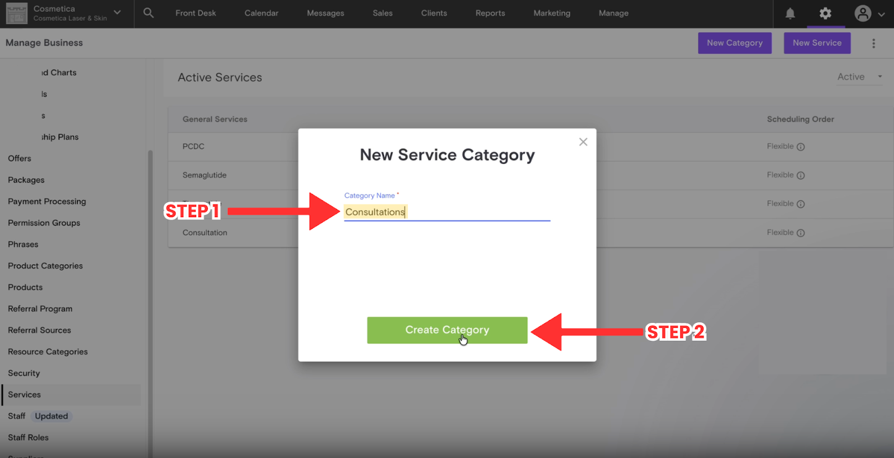
Task: Open notifications bell icon
Action: pyautogui.click(x=790, y=13)
